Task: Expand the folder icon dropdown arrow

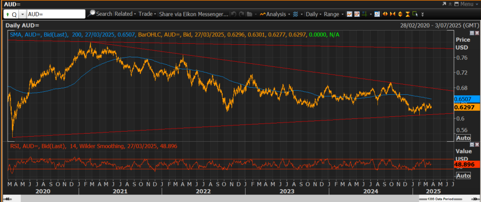Action: (255, 14)
